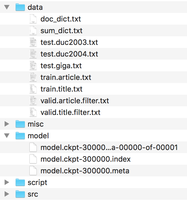Image resolution: width=187 pixels, height=201 pixels.
Task: Collapse the model folder disclosure triangle
Action: point(7,136)
